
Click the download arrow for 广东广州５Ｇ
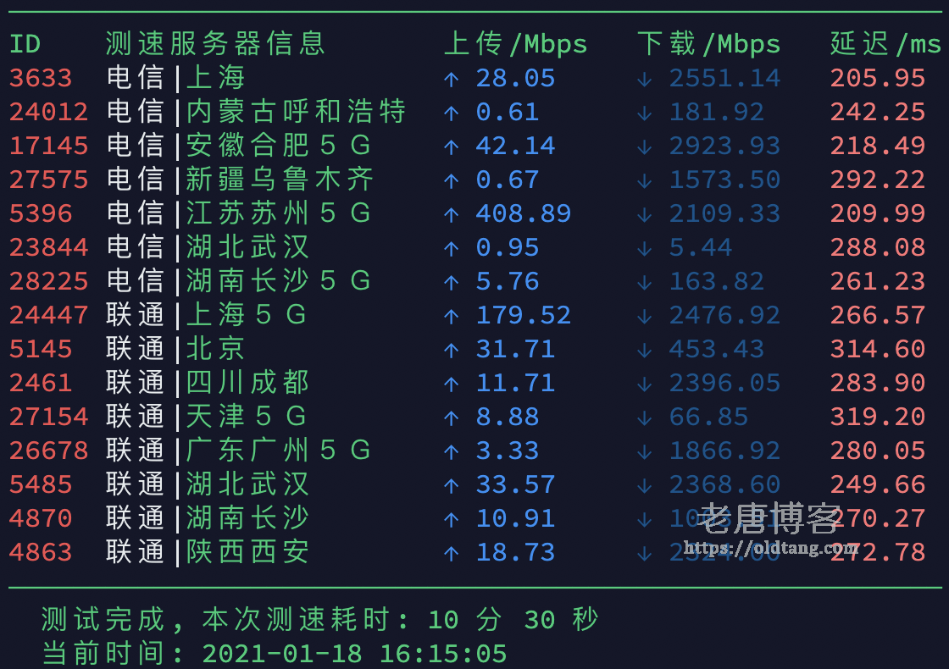(644, 451)
